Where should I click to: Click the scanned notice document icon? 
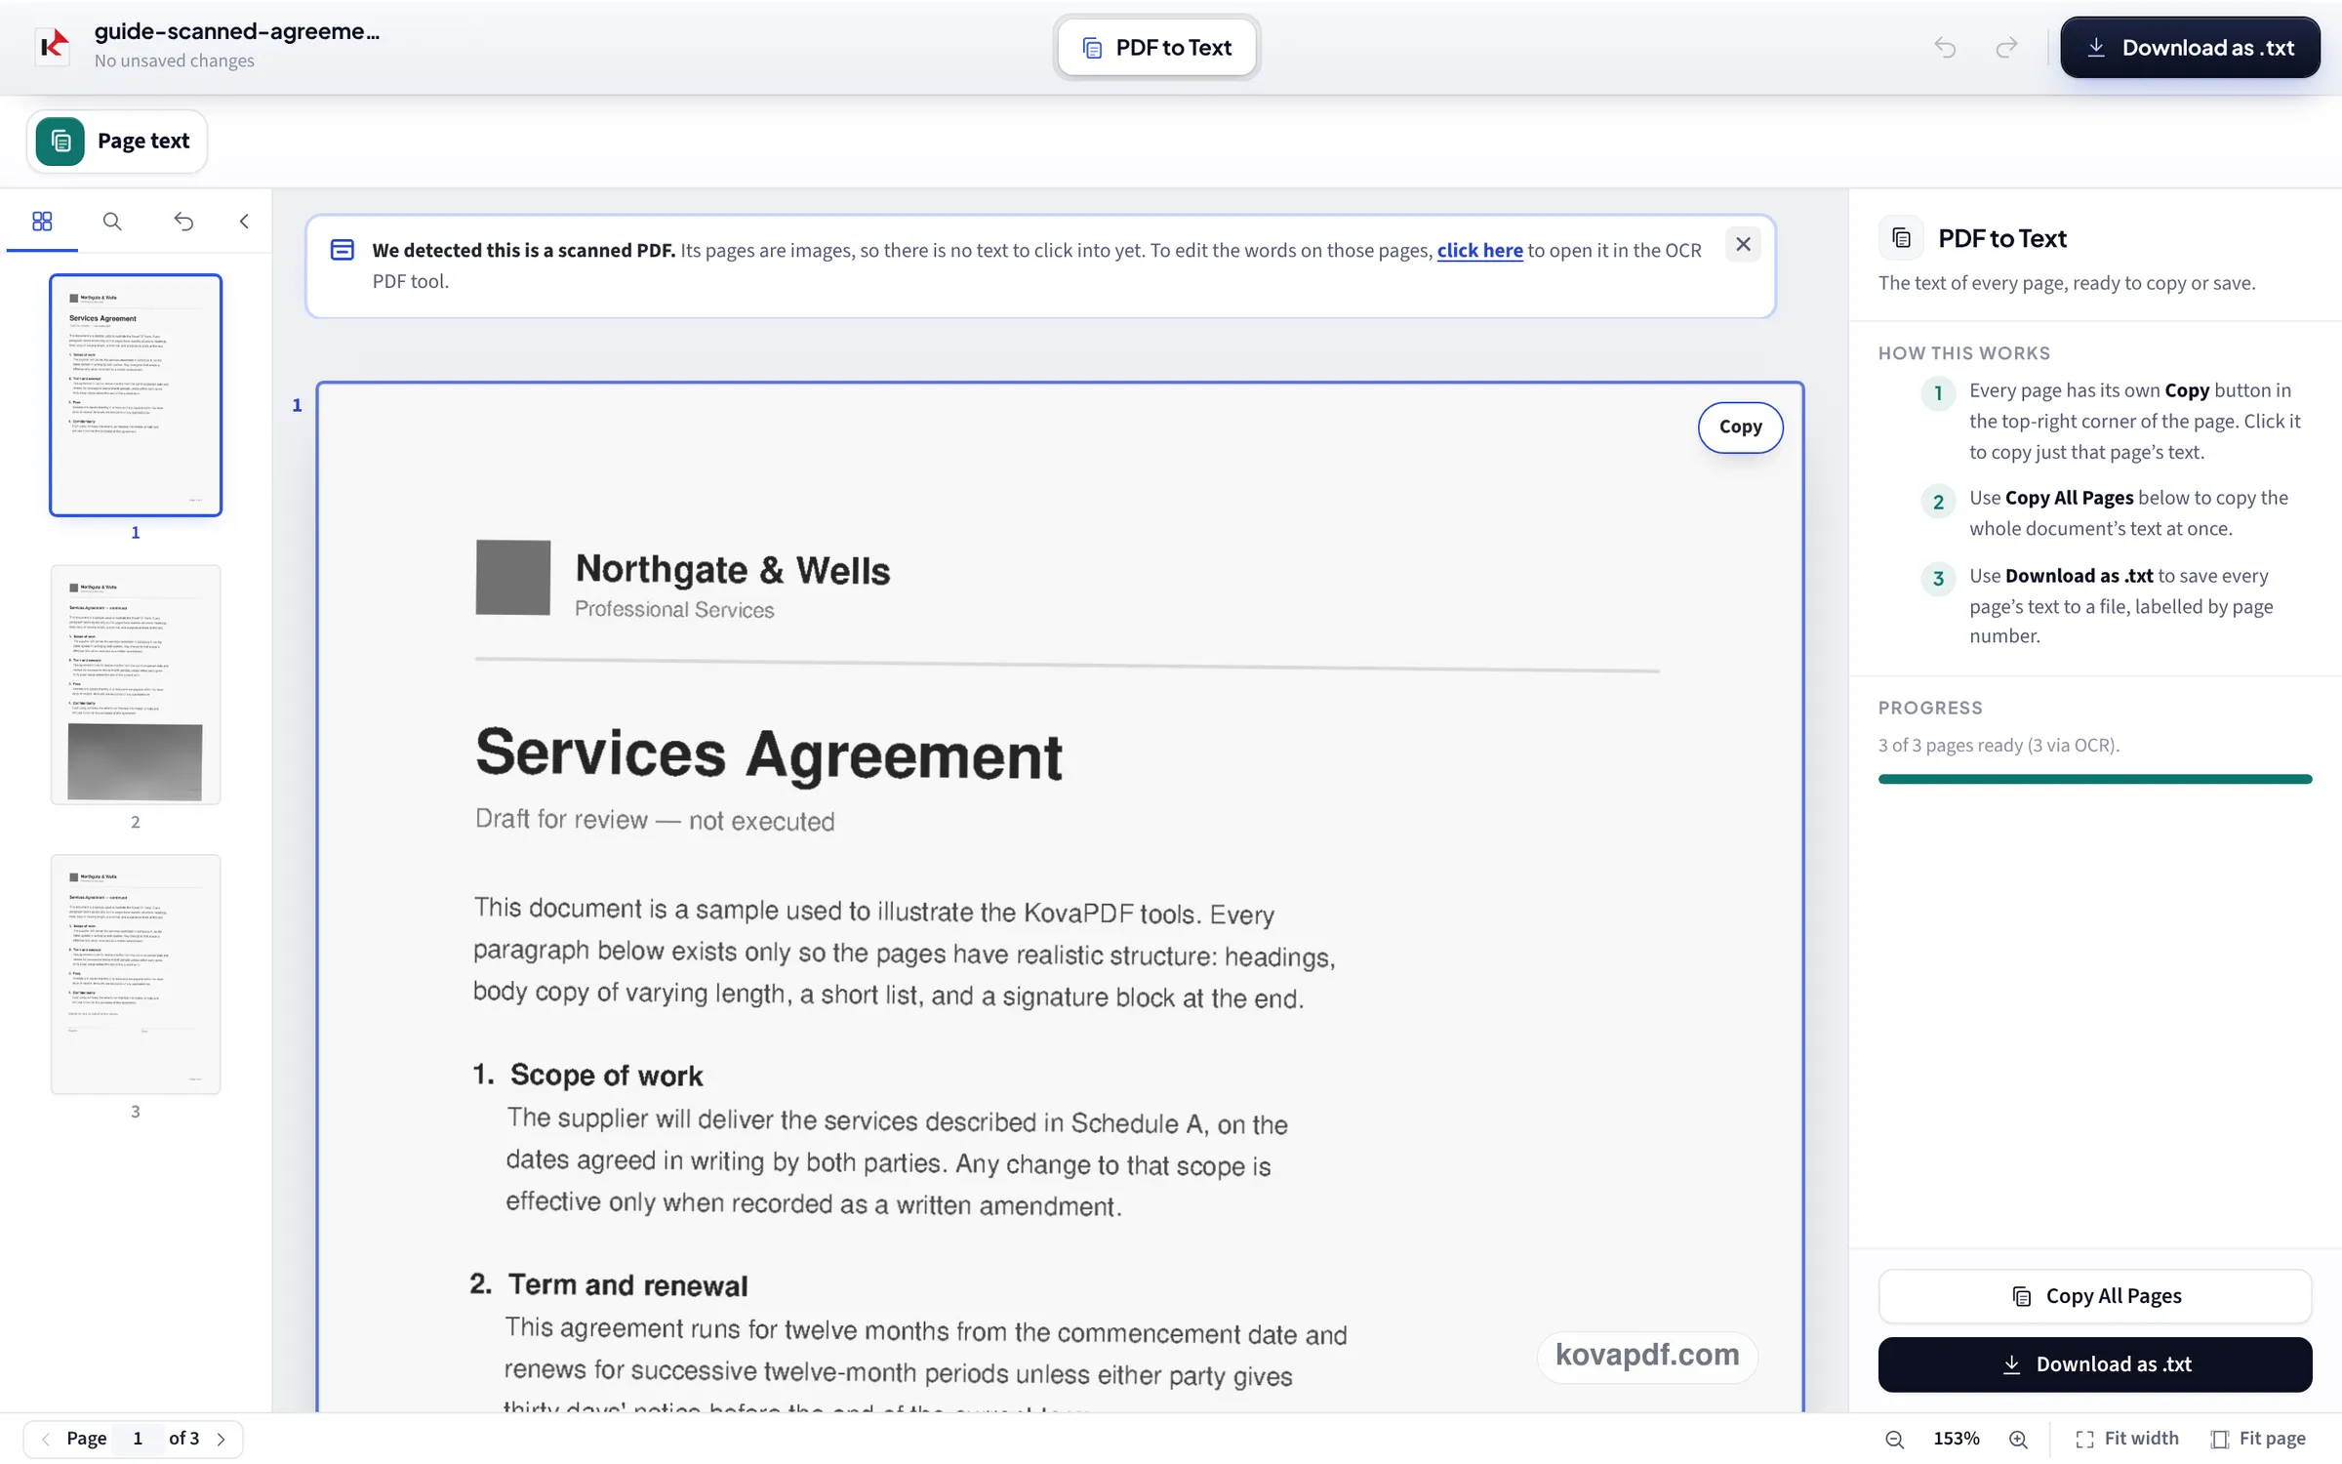342,250
